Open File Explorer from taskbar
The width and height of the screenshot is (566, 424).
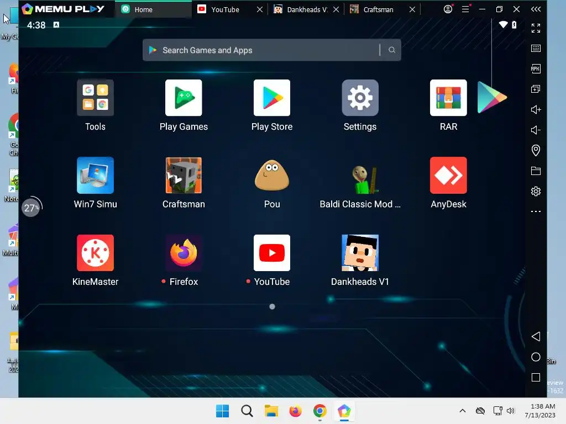[271, 411]
